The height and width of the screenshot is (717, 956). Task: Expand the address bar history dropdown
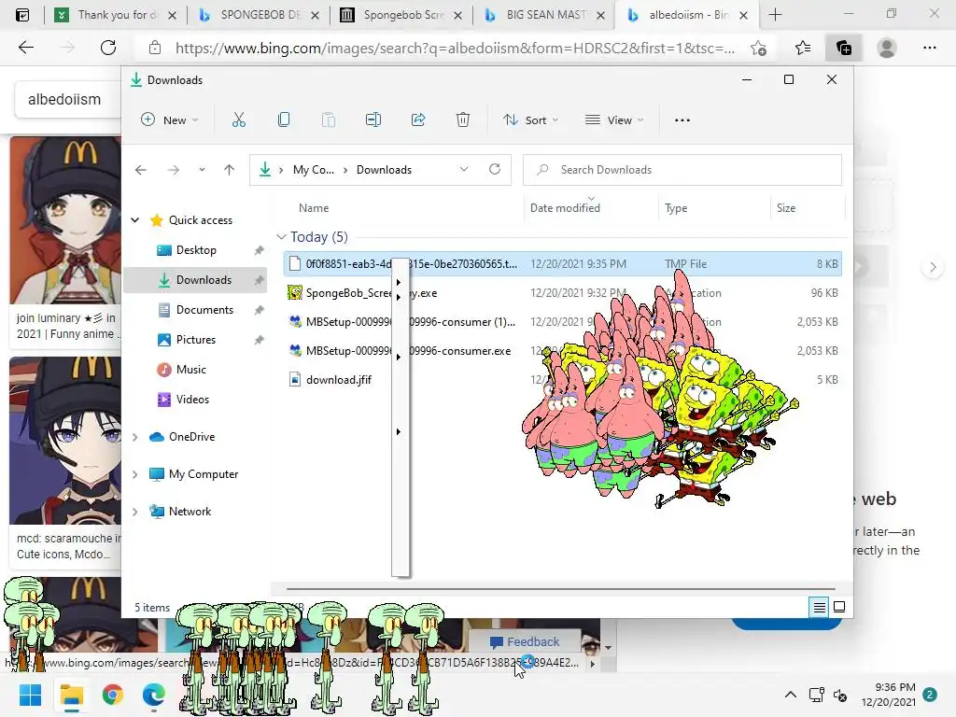click(x=464, y=170)
